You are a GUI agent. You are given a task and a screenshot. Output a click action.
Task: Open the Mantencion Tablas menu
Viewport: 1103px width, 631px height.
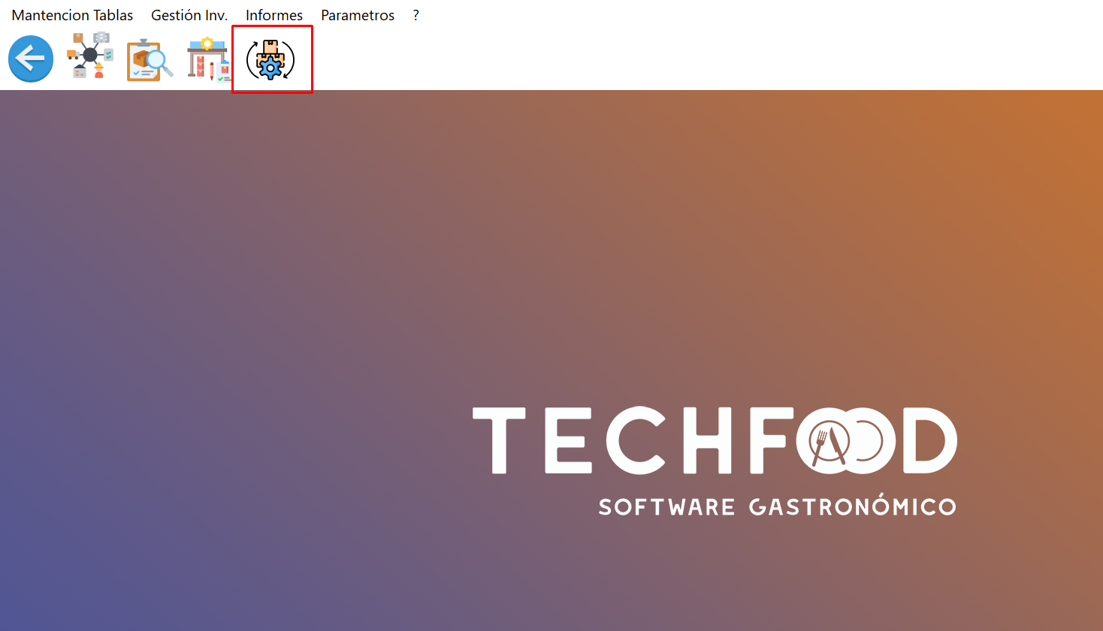(x=72, y=15)
